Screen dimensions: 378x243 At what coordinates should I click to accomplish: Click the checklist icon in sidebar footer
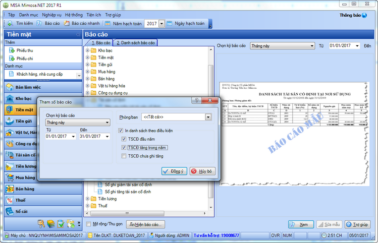pyautogui.click(x=61, y=224)
